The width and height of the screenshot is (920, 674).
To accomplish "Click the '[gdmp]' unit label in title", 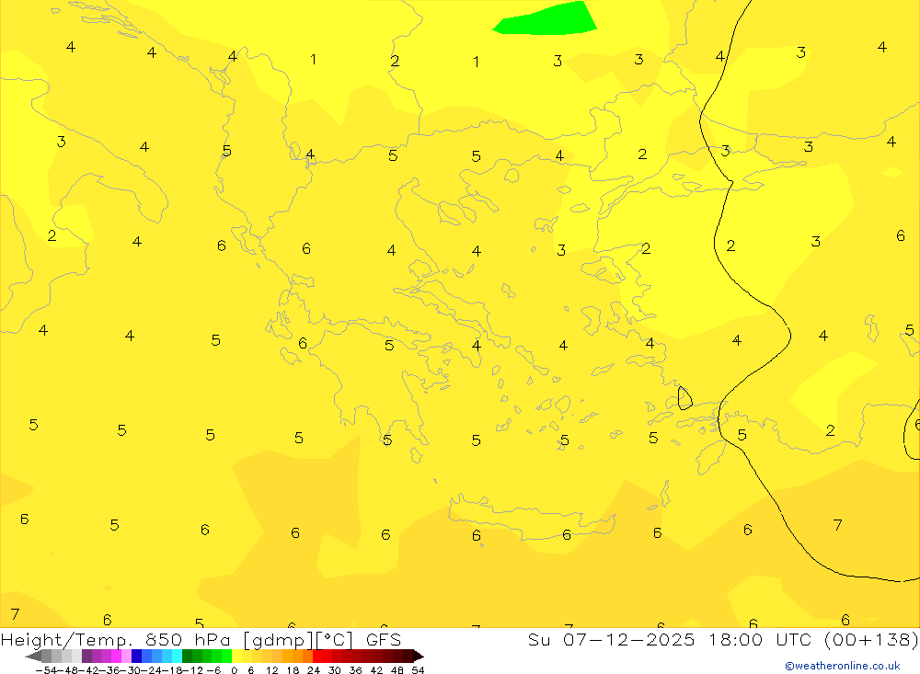I will point(278,640).
